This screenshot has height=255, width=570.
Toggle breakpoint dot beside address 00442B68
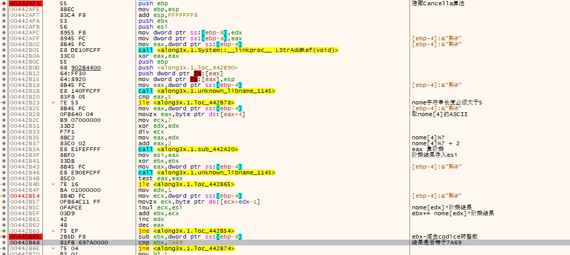(4, 242)
